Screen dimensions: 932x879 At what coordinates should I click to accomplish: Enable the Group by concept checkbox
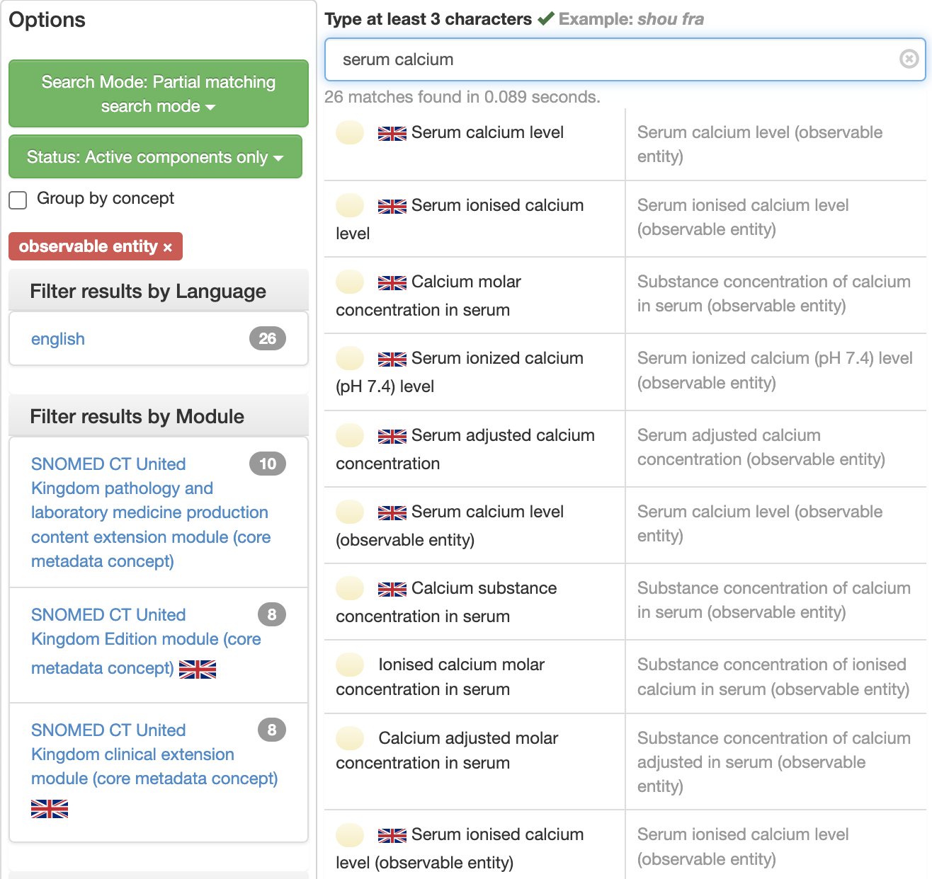18,200
